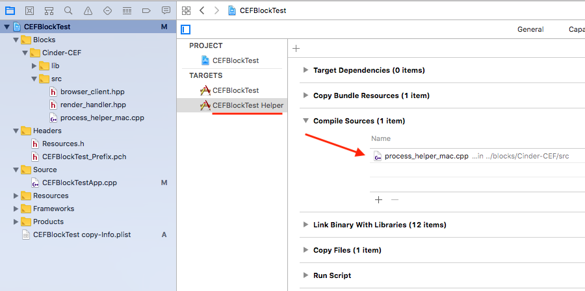Open the Test navigator diamond icon
The width and height of the screenshot is (585, 291).
point(107,10)
